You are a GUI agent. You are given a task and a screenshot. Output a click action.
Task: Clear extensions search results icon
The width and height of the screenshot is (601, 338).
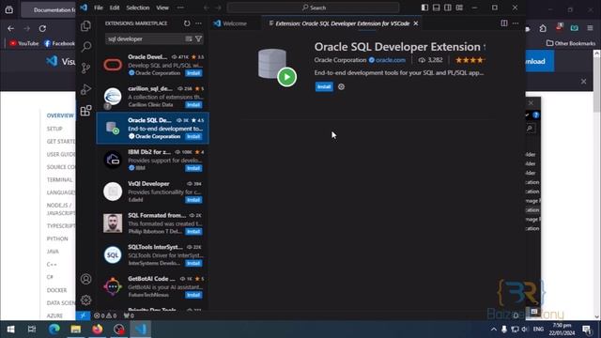tap(189, 38)
